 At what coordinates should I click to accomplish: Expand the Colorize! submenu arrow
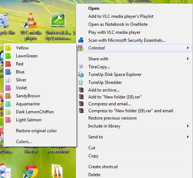pos(188,48)
